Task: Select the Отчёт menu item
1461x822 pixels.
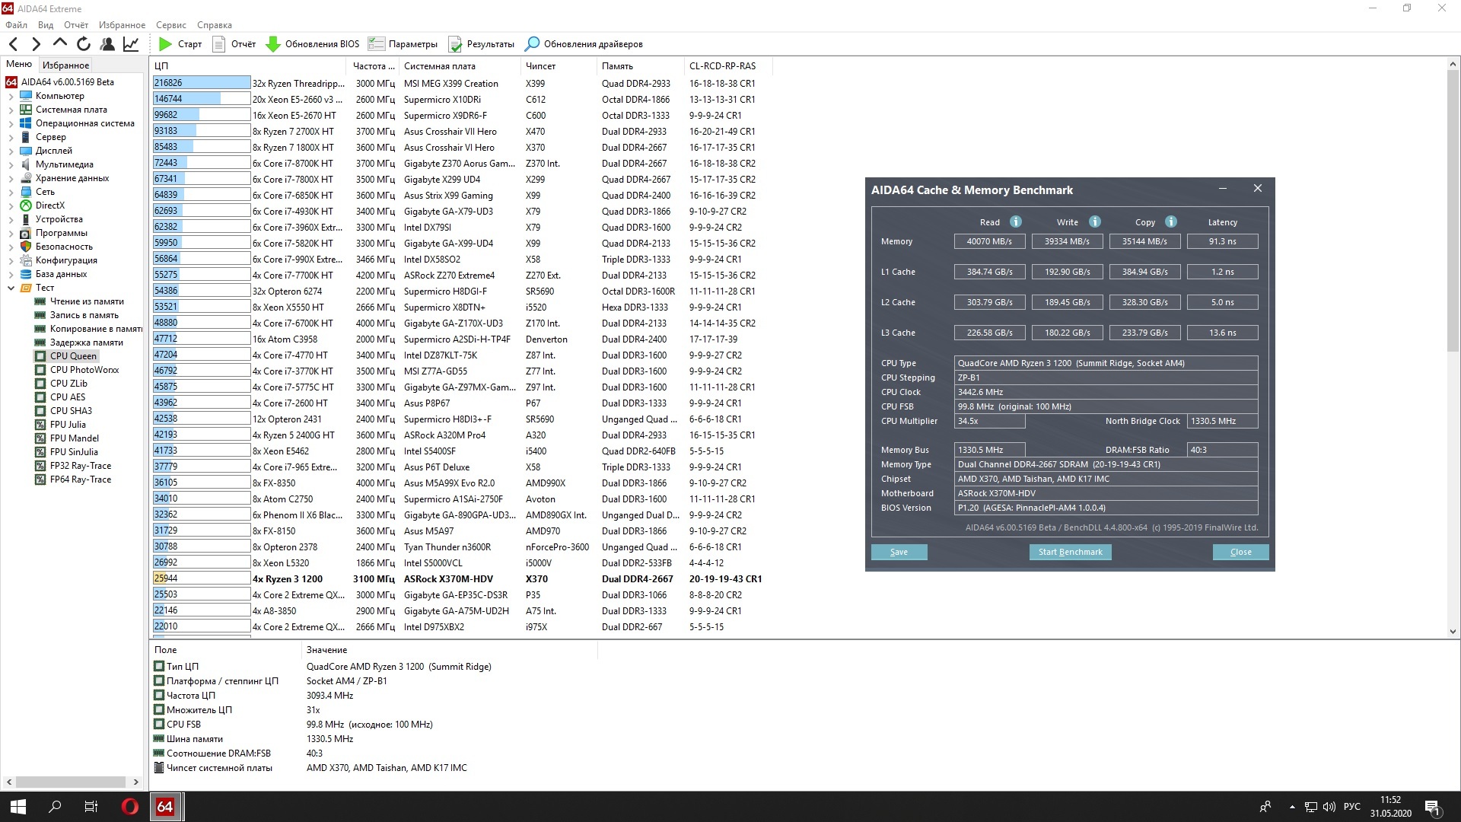Action: pos(78,24)
